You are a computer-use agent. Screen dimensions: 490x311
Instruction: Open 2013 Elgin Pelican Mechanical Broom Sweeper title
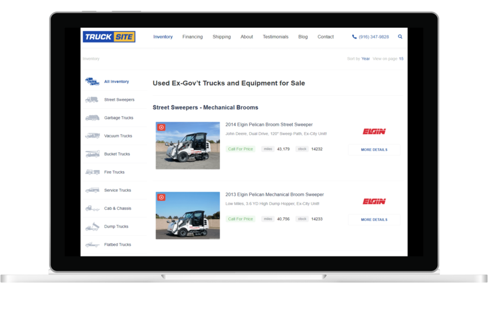click(x=274, y=194)
